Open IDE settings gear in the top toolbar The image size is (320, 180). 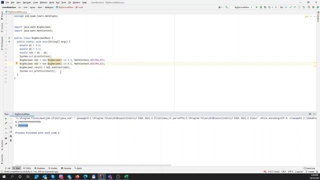point(313,7)
